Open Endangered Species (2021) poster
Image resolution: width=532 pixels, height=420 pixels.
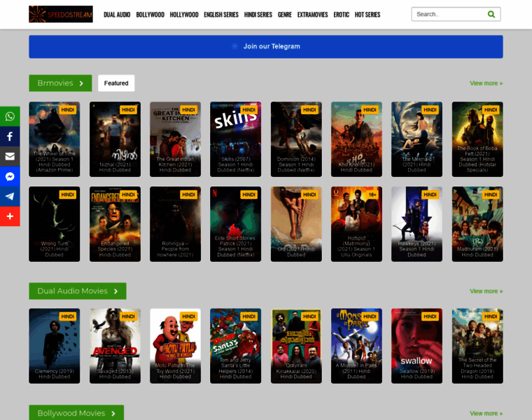point(115,224)
